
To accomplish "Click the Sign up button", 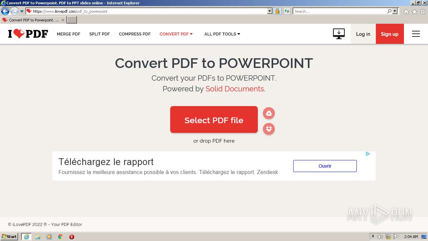I will coord(390,34).
